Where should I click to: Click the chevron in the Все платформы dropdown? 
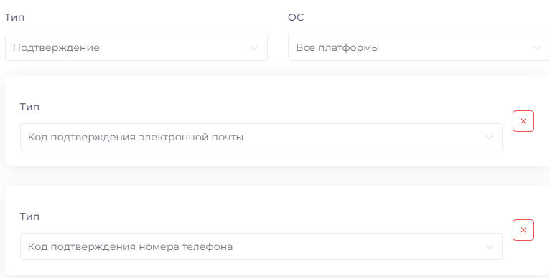tap(537, 47)
